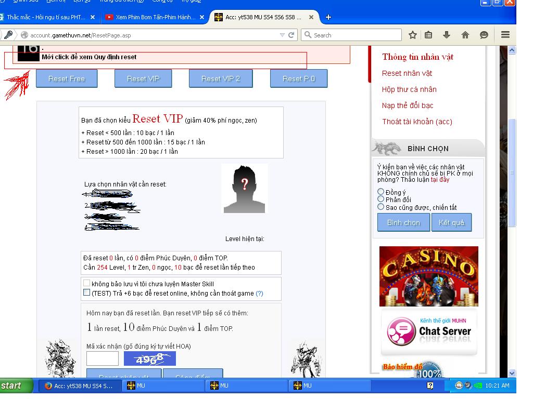
Task: Click the vertical scrollbar thumb
Action: point(512,172)
